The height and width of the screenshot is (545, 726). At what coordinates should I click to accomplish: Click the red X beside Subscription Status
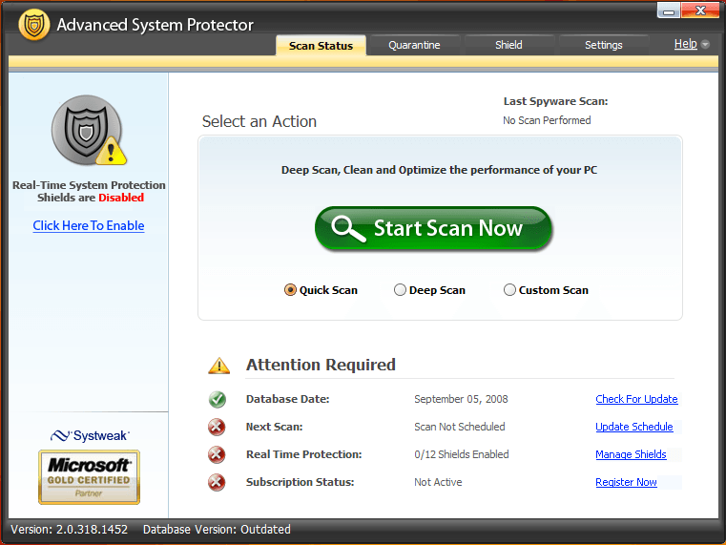click(x=217, y=483)
